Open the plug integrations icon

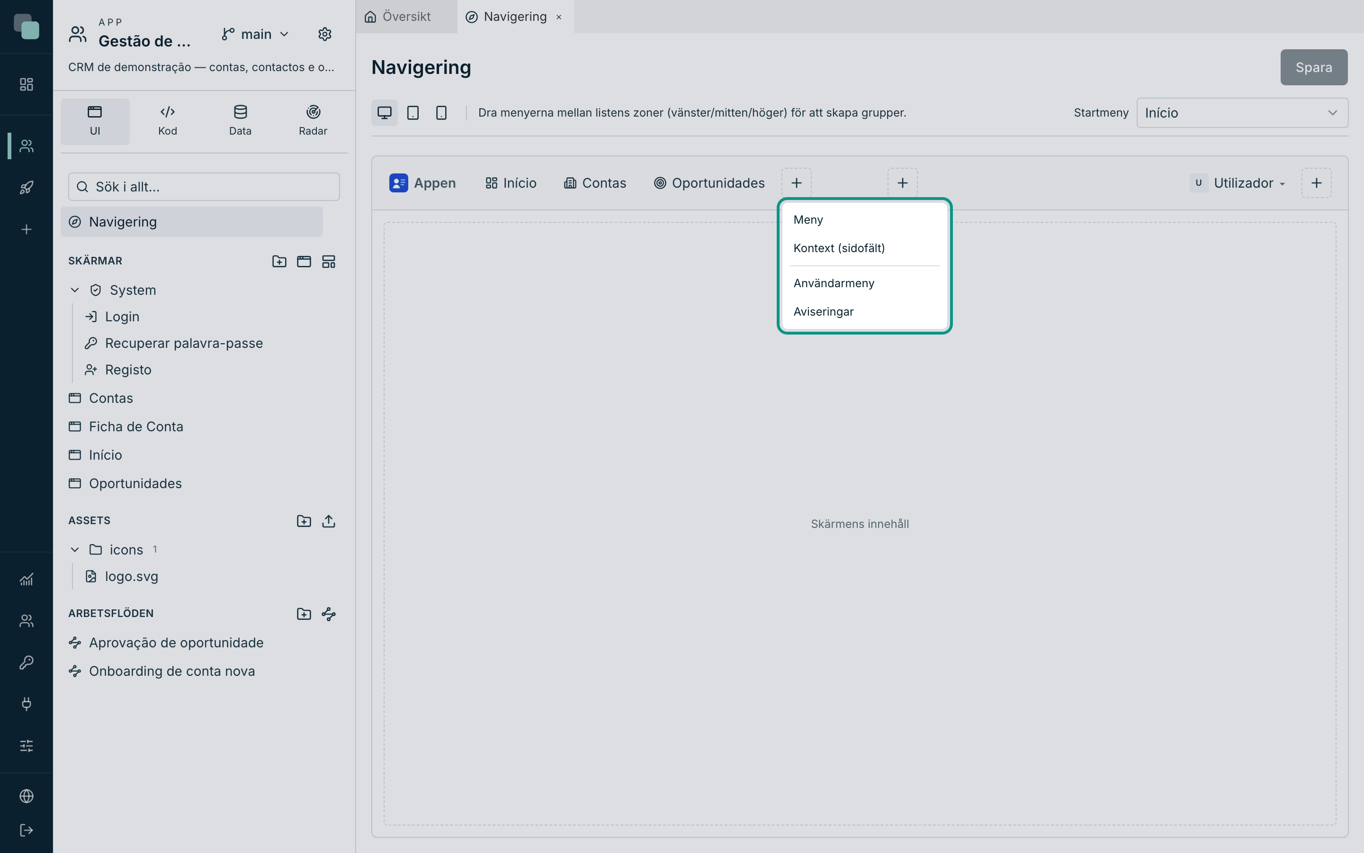[27, 704]
